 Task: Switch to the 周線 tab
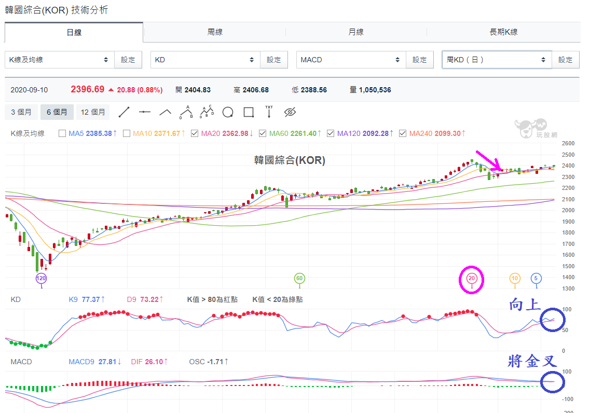pyautogui.click(x=215, y=32)
